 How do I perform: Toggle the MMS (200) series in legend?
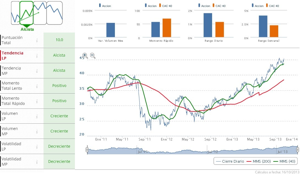[x=260, y=161]
